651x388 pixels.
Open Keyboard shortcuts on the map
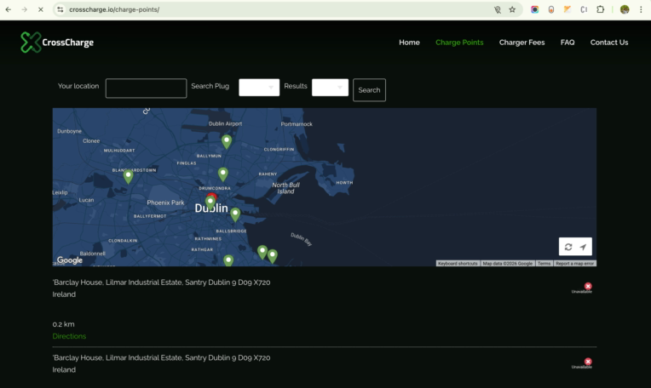tap(458, 264)
